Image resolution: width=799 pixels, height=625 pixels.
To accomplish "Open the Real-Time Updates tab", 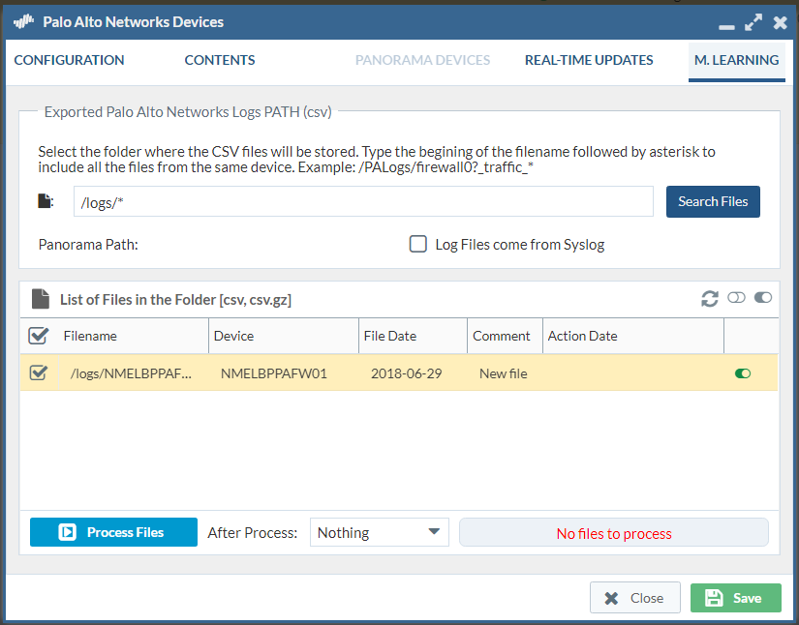I will [589, 60].
